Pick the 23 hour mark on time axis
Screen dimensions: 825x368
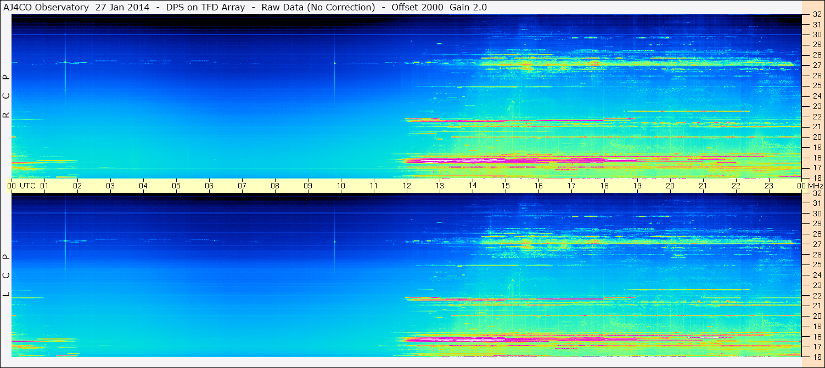769,186
